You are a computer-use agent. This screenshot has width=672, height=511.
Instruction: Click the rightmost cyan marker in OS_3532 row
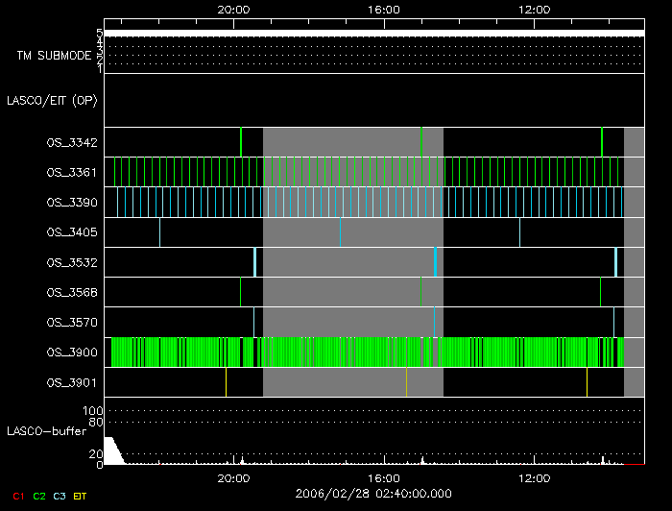coord(615,262)
